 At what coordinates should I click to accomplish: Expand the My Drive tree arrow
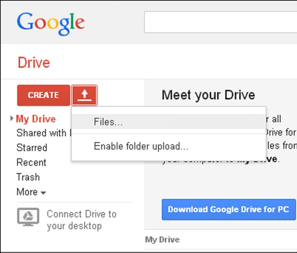[x=12, y=118]
